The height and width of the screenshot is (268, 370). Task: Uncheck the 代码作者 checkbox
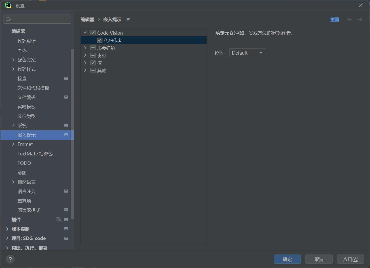coord(100,40)
